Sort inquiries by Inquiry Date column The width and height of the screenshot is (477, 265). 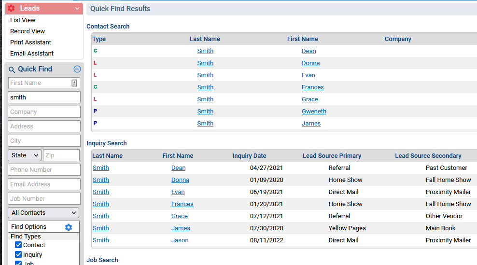click(x=249, y=156)
